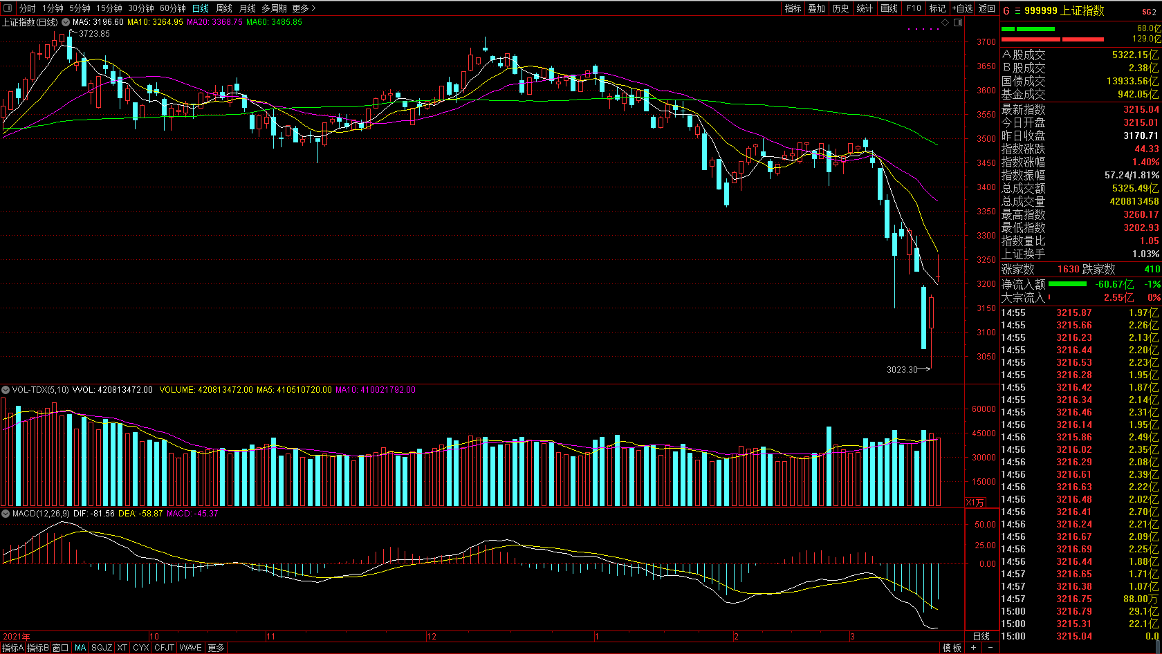Select the 60分钟 period tab
The image size is (1162, 654).
tap(172, 8)
